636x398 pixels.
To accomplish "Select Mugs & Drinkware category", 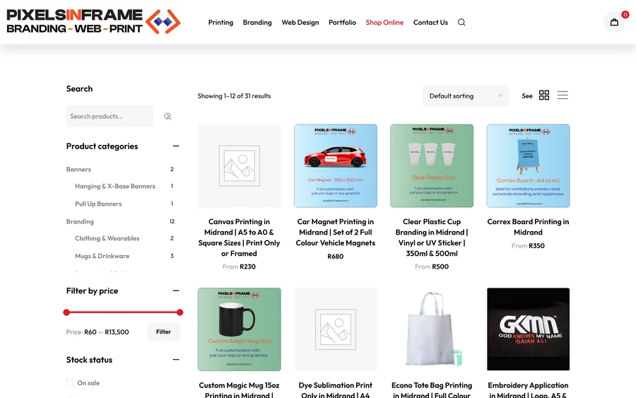I will tap(102, 256).
